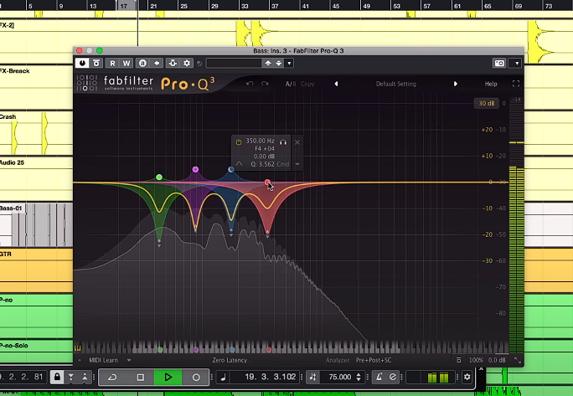573x396 pixels.
Task: Open the dropdown next to camera icon
Action: tap(517, 63)
